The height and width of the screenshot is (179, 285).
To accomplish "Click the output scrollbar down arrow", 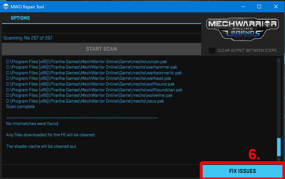I will click(278, 159).
